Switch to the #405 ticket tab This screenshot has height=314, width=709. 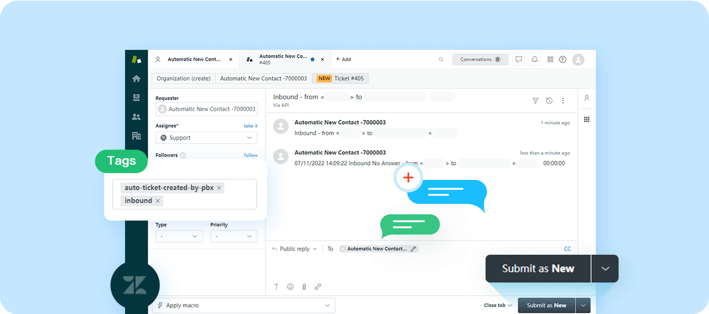pos(286,59)
